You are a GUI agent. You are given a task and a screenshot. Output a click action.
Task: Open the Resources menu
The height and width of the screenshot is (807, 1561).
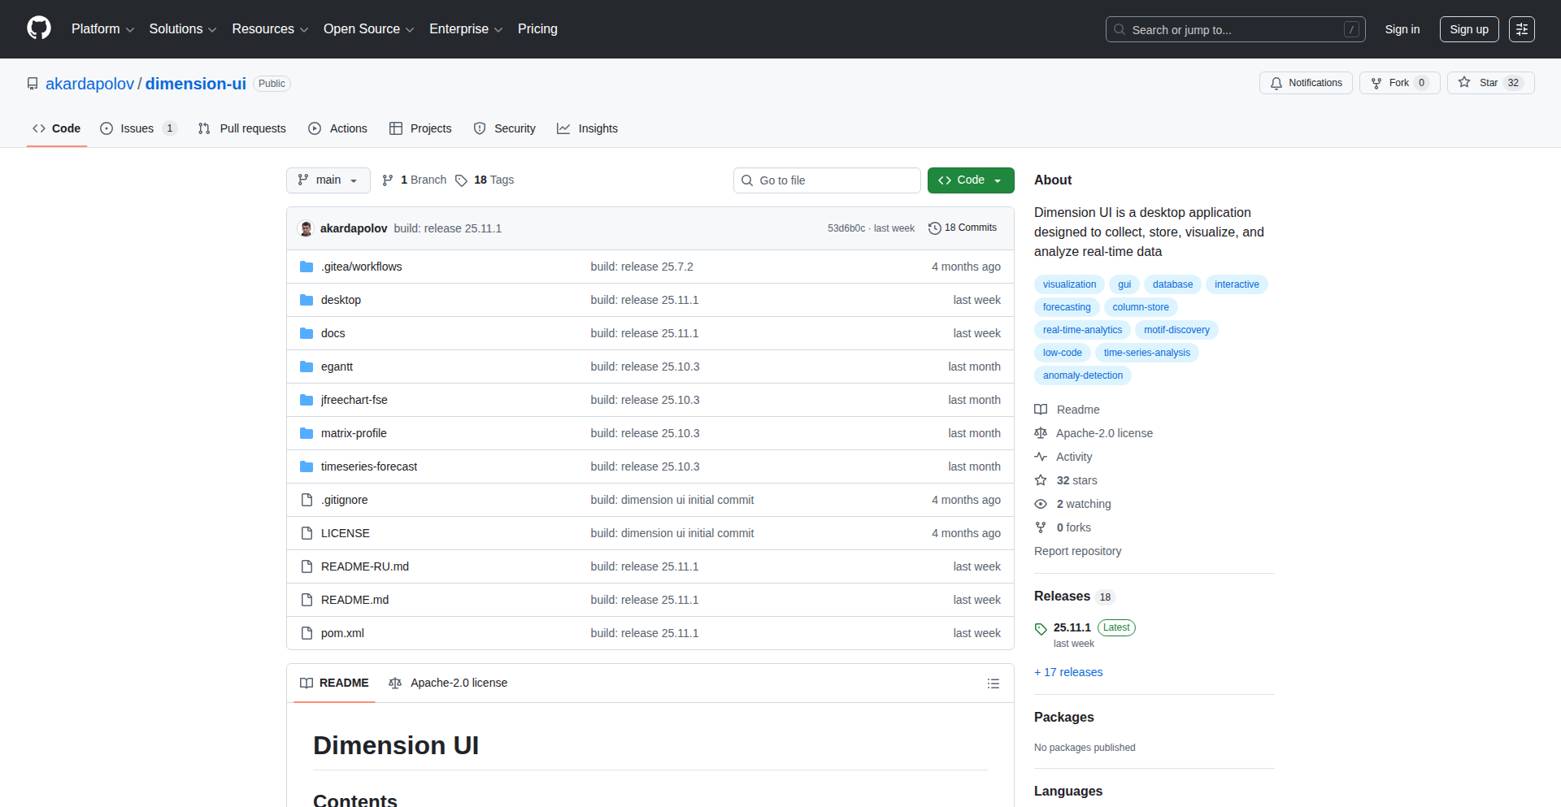tap(269, 28)
